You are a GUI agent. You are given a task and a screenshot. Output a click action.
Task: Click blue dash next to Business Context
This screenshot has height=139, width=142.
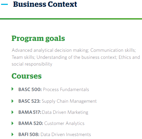pyautogui.click(x=4, y=4)
